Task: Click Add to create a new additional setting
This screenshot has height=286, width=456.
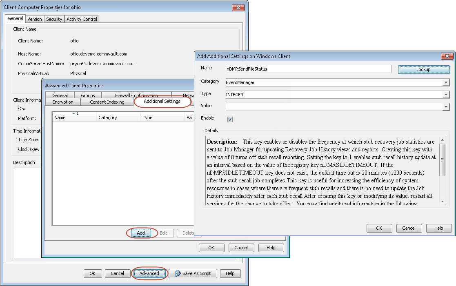Action: coord(141,233)
